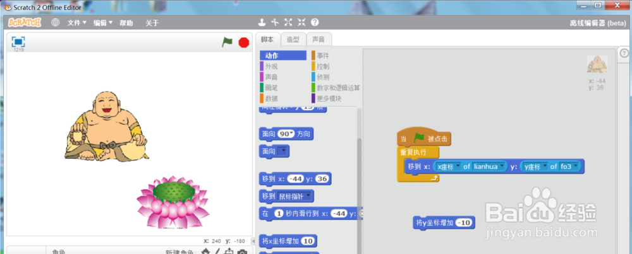Click upload sprite from file icon
This screenshot has height=254, width=632.
229,251
